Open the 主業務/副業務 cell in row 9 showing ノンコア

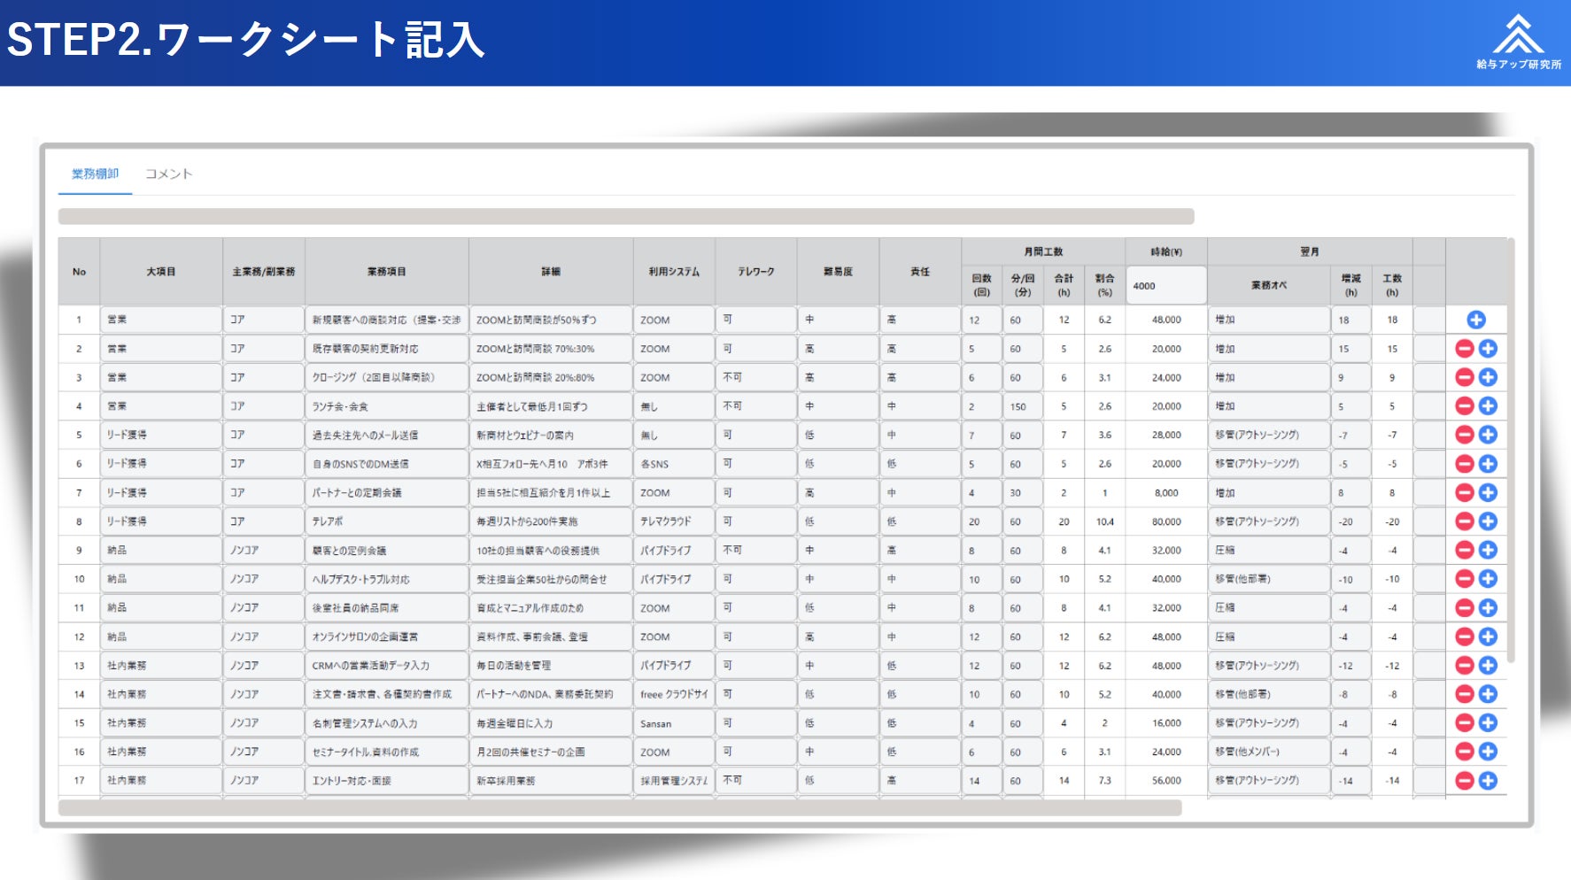click(263, 550)
